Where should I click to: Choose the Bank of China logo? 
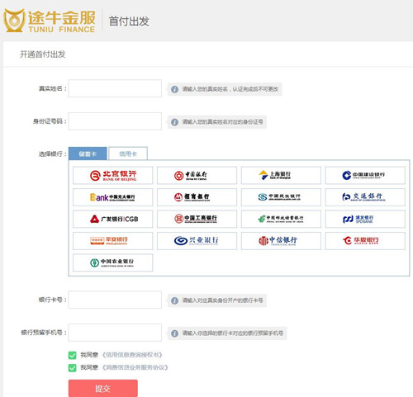click(197, 175)
